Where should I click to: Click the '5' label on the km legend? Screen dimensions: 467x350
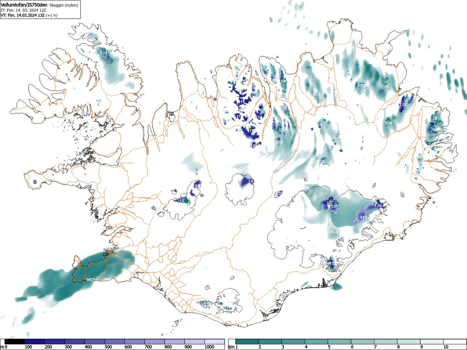tap(329, 347)
